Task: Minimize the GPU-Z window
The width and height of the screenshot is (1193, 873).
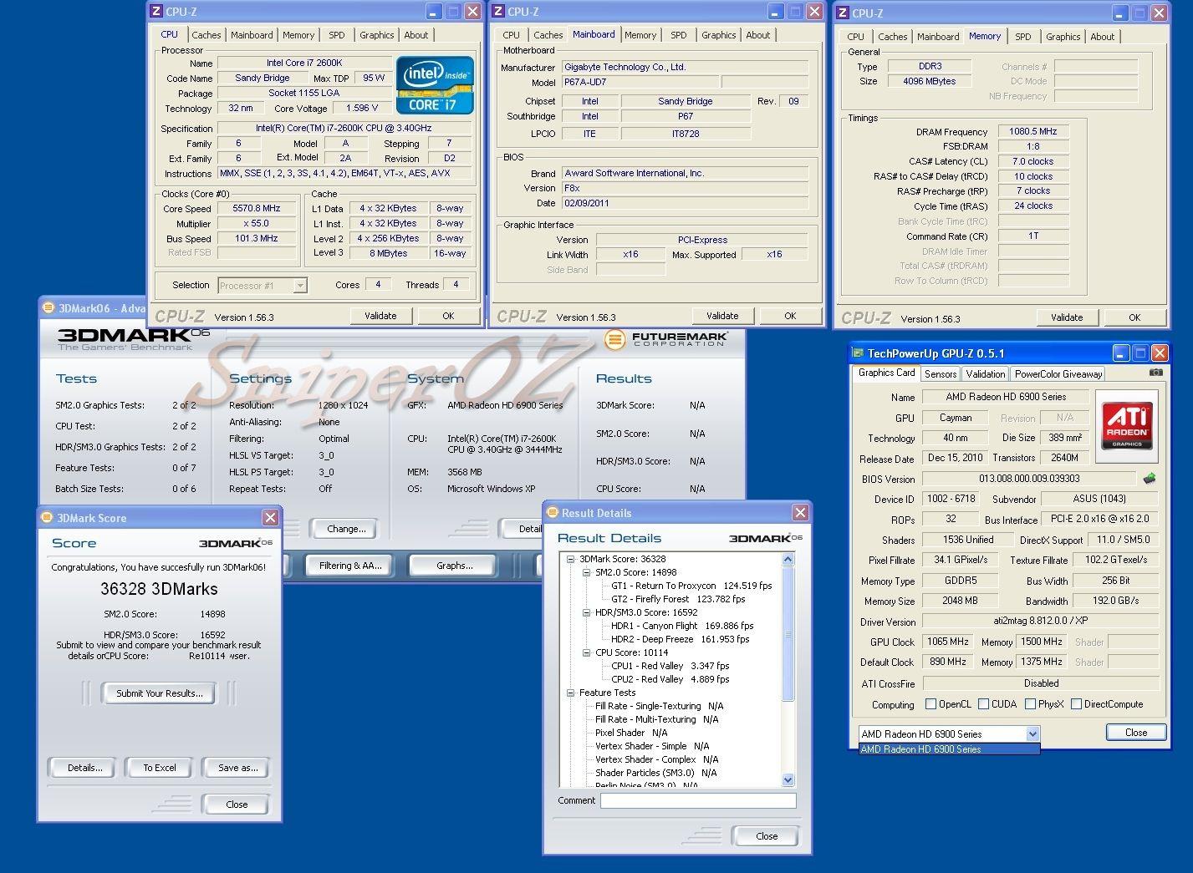Action: (1120, 353)
